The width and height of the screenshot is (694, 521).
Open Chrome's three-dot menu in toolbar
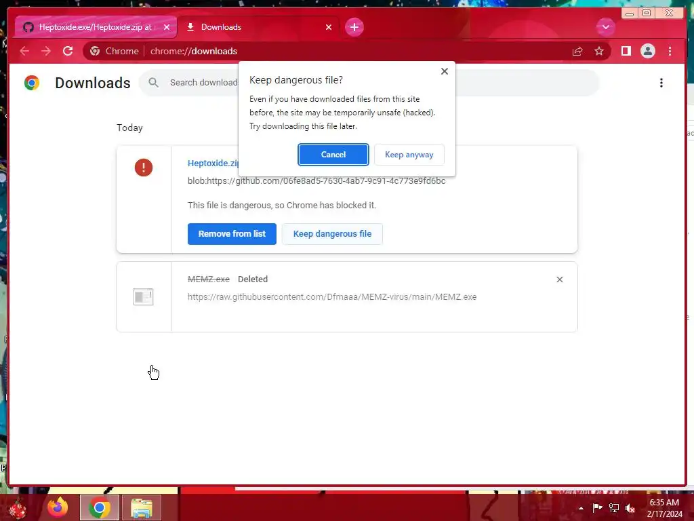(670, 51)
